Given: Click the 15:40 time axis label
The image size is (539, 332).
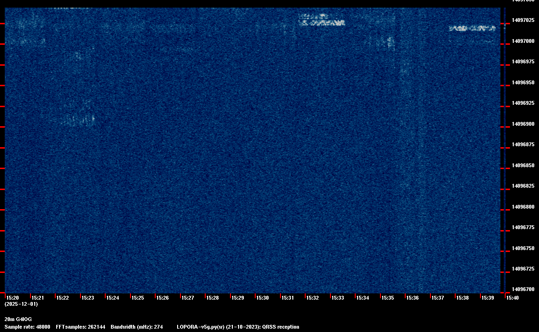Looking at the screenshot, I should point(512,298).
